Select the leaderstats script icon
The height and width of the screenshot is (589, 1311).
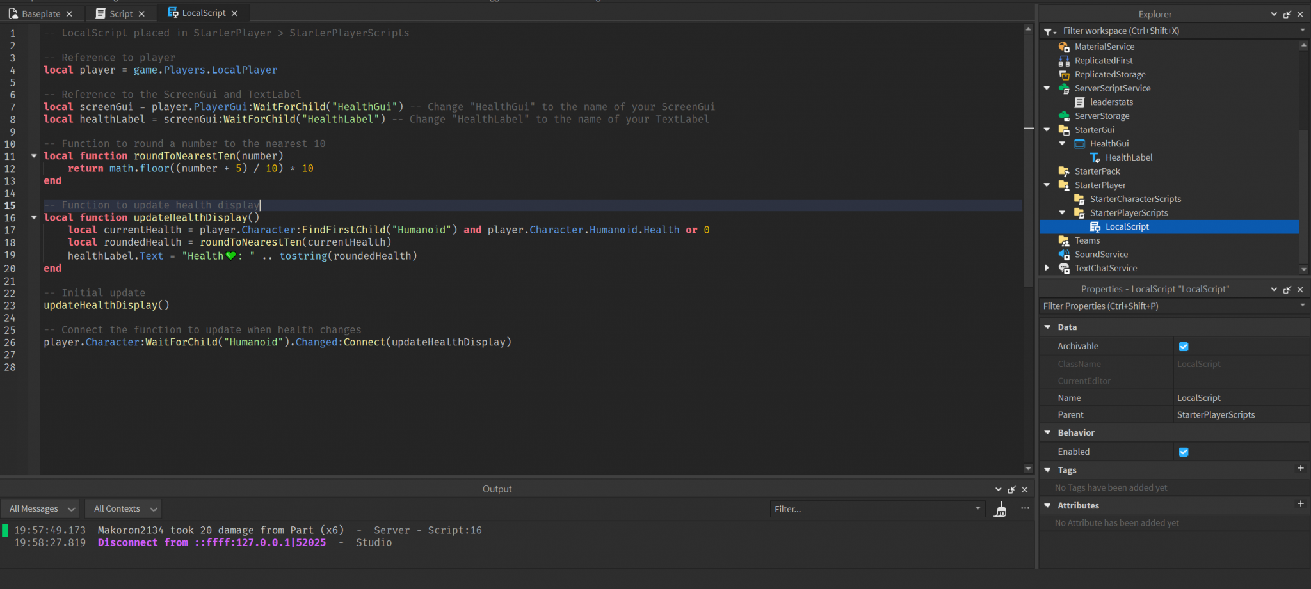(1079, 102)
